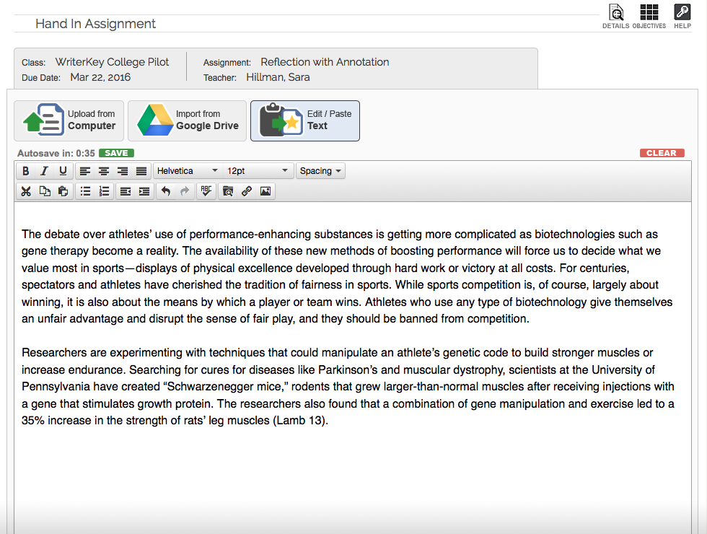This screenshot has height=534, width=707.
Task: Undo the last edit
Action: (x=166, y=191)
